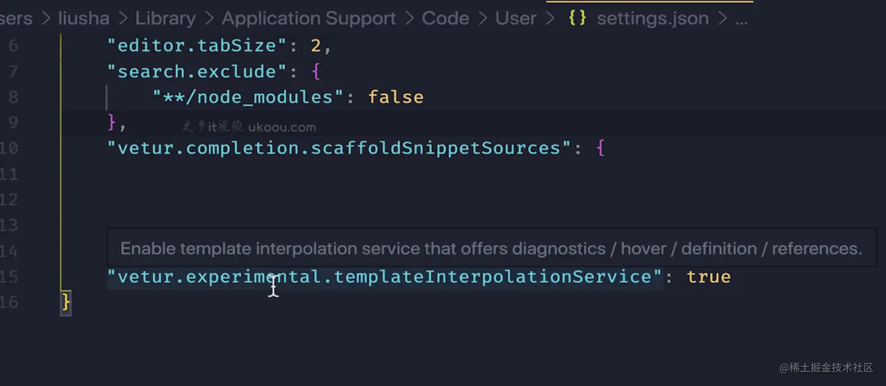Select the User folder breadcrumb
This screenshot has width=886, height=386.
point(516,19)
